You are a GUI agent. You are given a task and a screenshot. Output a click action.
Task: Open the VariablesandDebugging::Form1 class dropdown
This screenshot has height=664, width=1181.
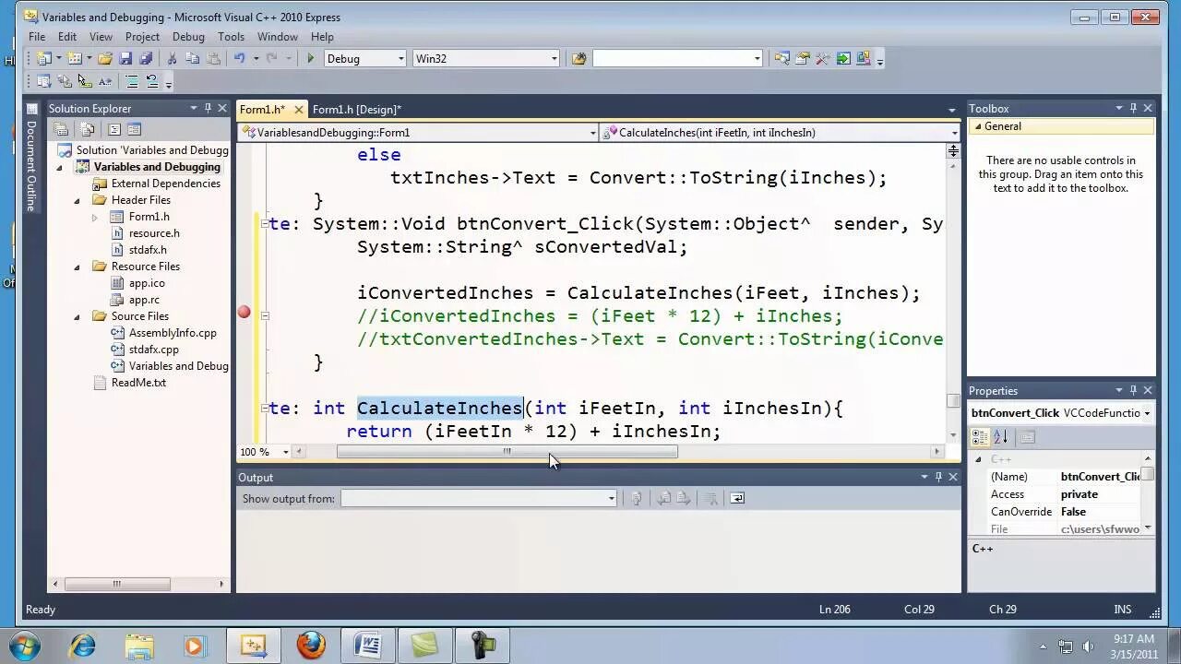(592, 133)
